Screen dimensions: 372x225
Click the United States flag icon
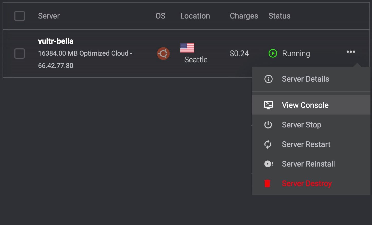tap(187, 48)
